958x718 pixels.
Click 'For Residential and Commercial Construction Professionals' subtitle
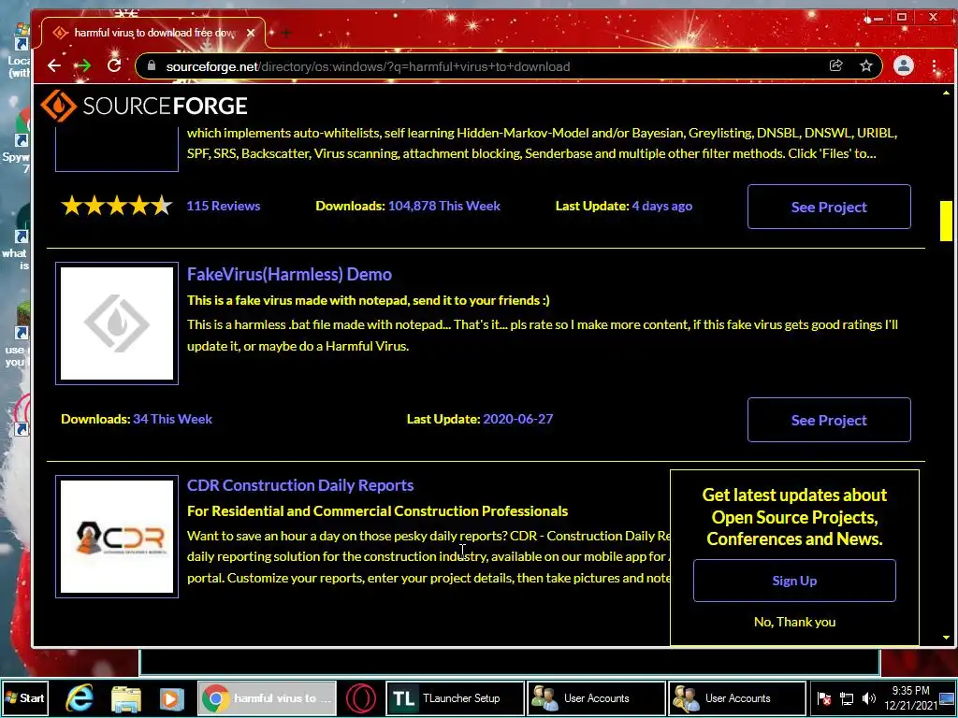point(378,511)
